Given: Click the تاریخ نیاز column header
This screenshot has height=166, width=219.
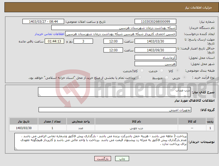Looking at the screenshot, I should (24, 121).
